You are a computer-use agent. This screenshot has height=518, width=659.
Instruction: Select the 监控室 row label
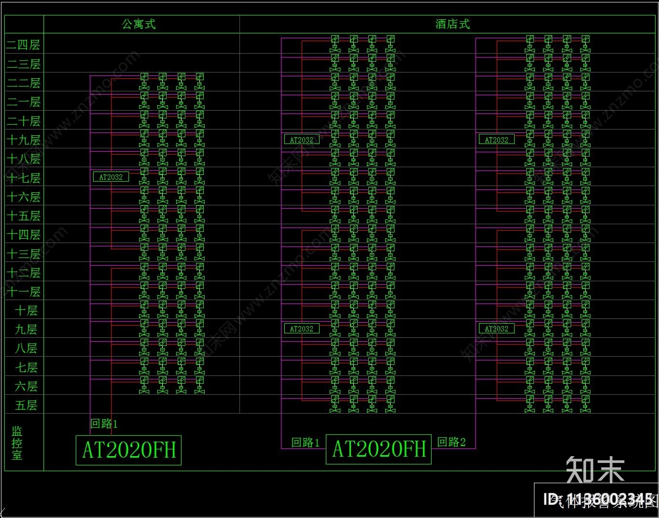click(17, 443)
